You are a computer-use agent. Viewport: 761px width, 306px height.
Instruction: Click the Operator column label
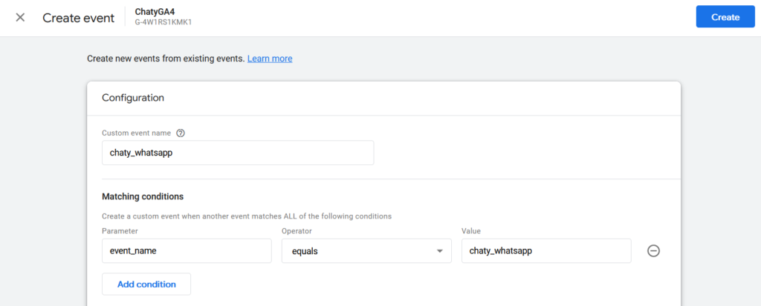(x=297, y=231)
